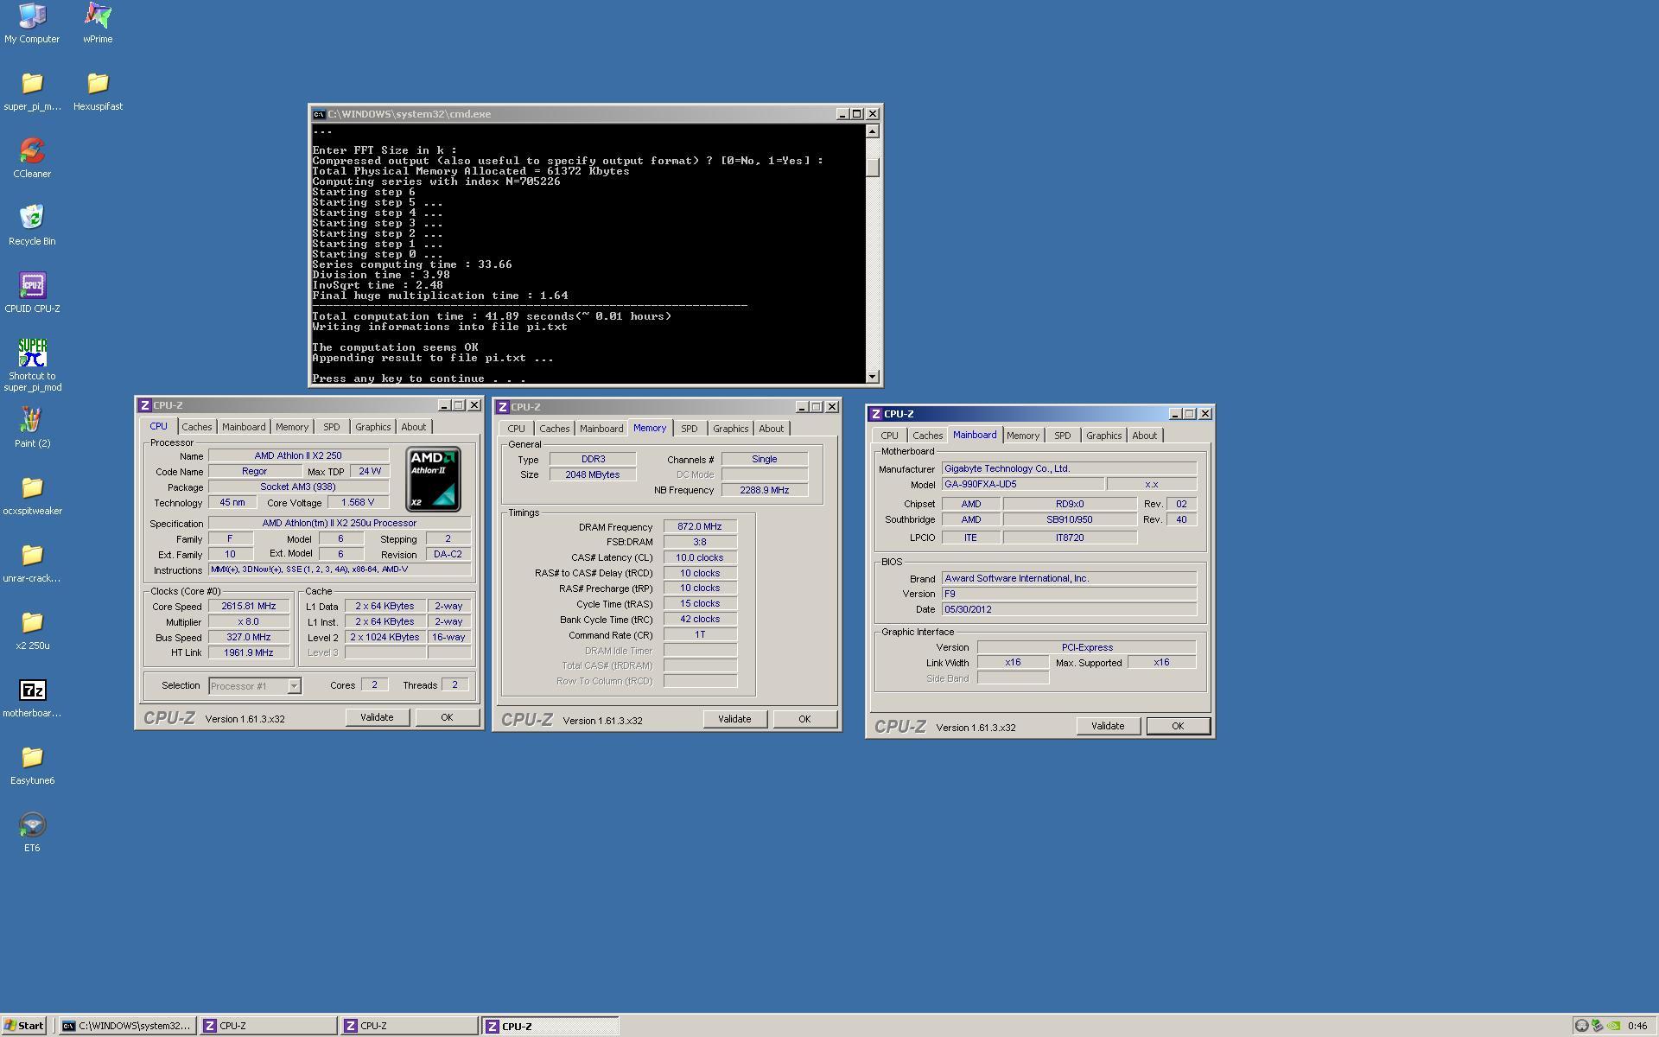Click the AMD Athlon II X2 250 name field
The height and width of the screenshot is (1037, 1659).
[298, 455]
